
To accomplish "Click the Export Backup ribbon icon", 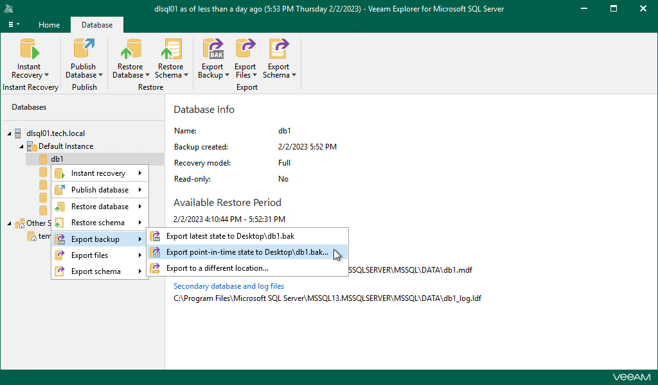I will (213, 49).
